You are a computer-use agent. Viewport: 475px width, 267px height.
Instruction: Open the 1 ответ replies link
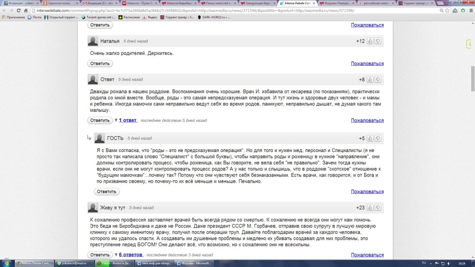pos(128,120)
